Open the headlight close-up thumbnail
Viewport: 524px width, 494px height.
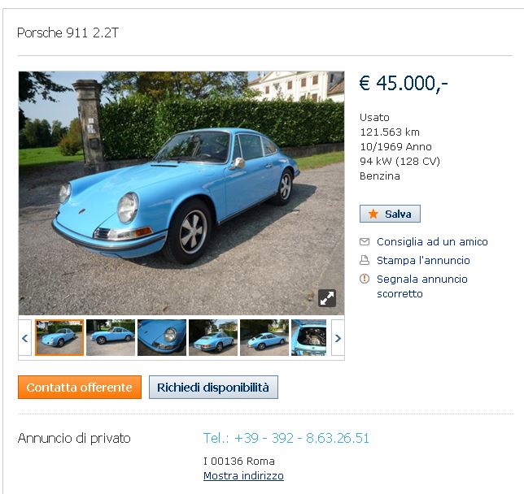point(162,337)
